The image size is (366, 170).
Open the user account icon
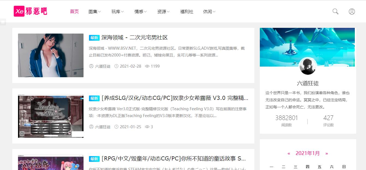pos(352,11)
